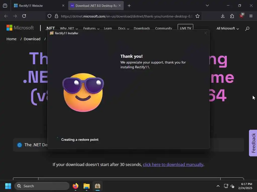Screen dimensions: 257x192
Task: Close the Rectify11 Website tab
Action: (x=63, y=5)
